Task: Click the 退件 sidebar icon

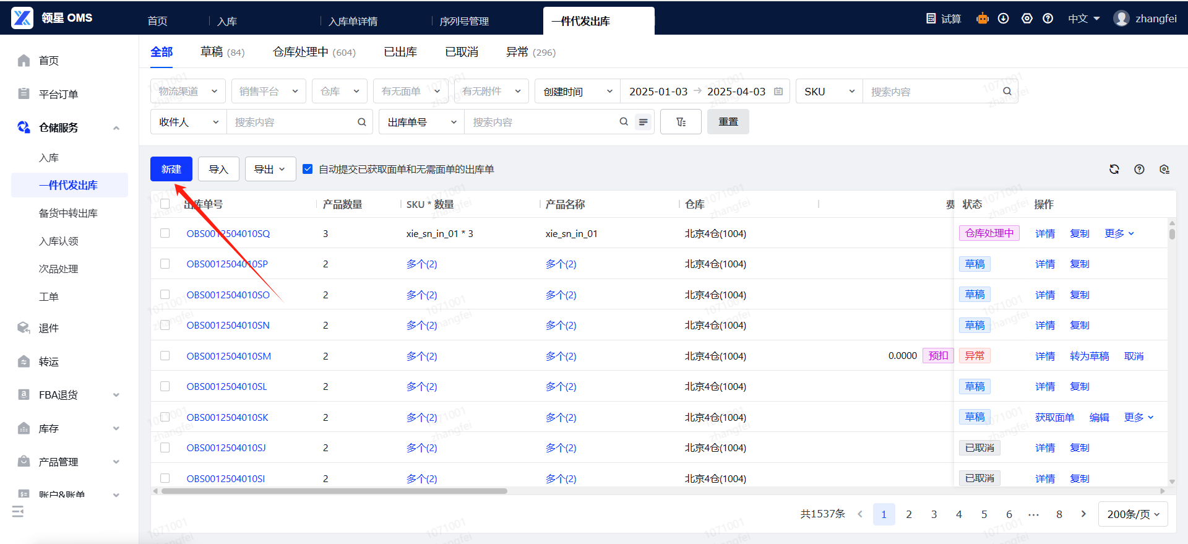Action: click(24, 328)
